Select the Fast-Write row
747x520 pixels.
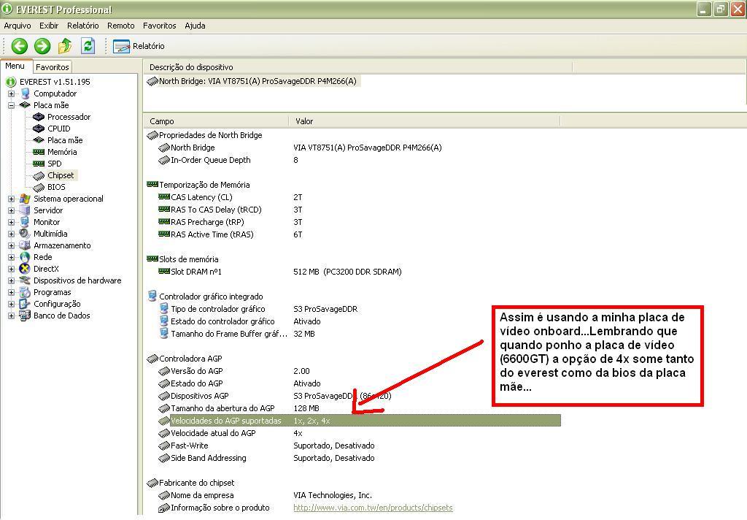coord(352,446)
